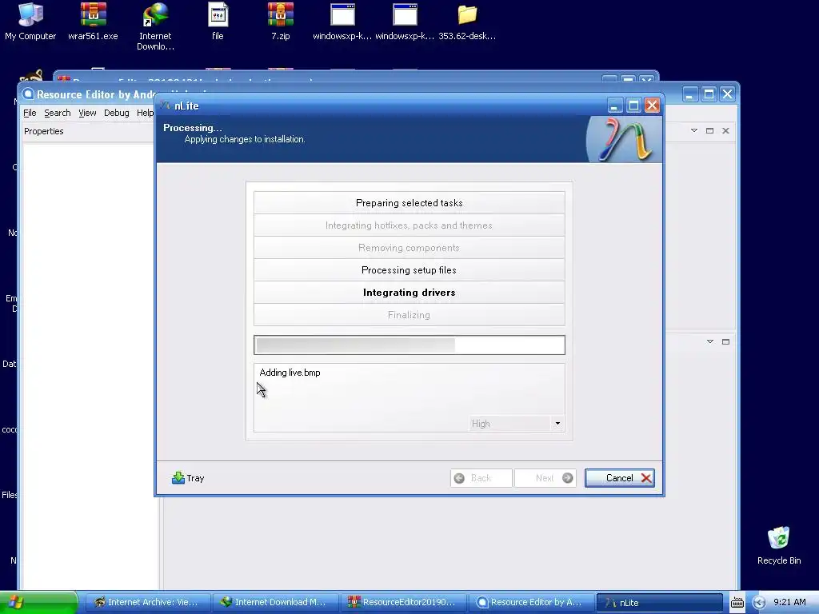Expand hidden system tray icons arrow
The image size is (819, 614).
(x=759, y=603)
